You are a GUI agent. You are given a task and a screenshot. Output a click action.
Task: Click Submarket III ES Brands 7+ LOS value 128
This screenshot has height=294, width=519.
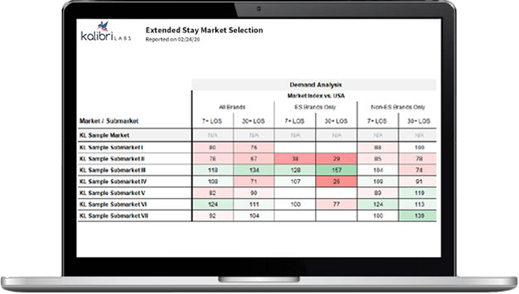(295, 170)
